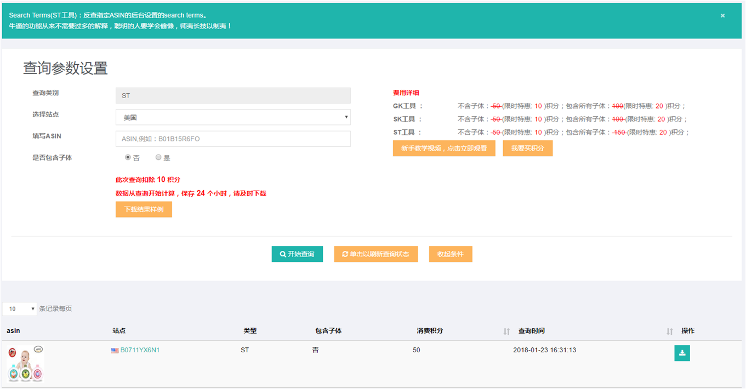
Task: Click the download icon in the results row
Action: (682, 353)
